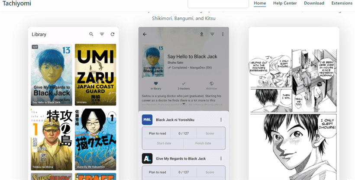Click the MAL Score field

(x=210, y=133)
